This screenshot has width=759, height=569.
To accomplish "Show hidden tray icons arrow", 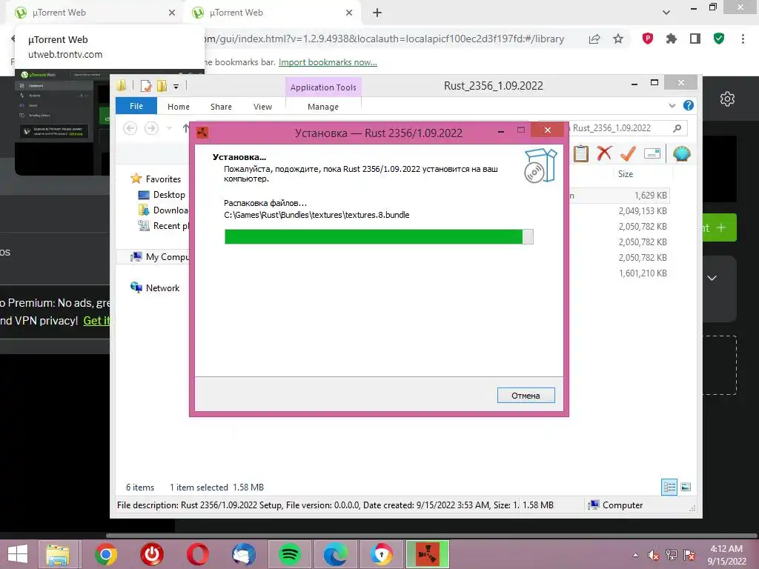I will [x=635, y=555].
